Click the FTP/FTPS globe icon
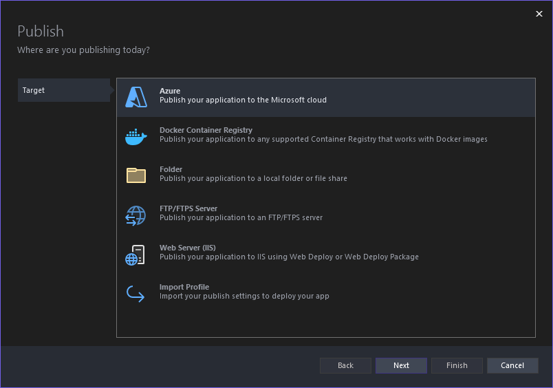 [135, 215]
